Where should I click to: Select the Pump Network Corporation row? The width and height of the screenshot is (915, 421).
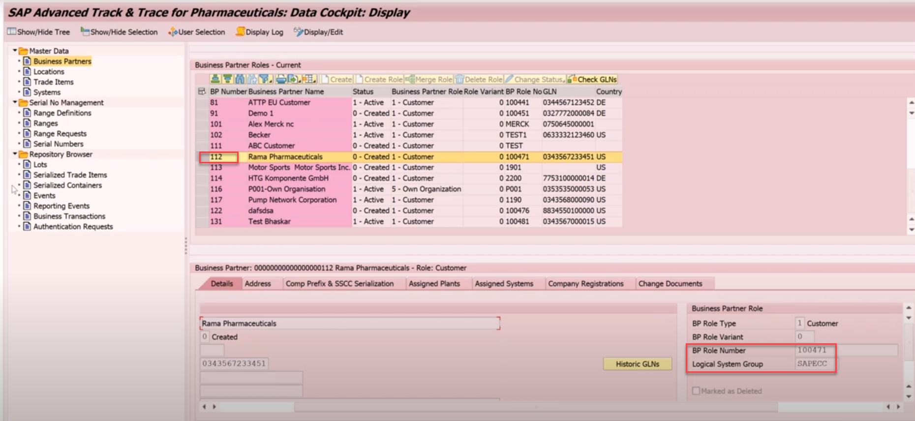point(409,200)
